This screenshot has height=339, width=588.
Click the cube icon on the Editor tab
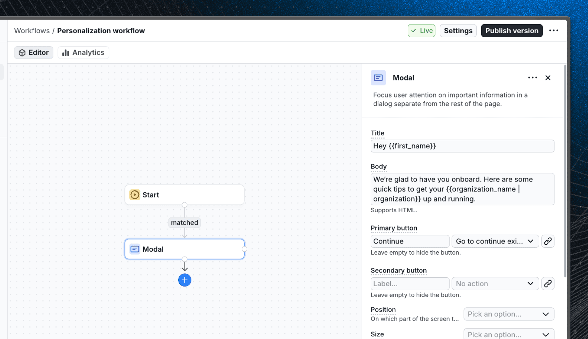tap(22, 52)
